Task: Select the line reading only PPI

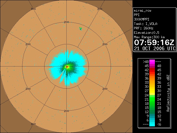Action: [137, 15]
